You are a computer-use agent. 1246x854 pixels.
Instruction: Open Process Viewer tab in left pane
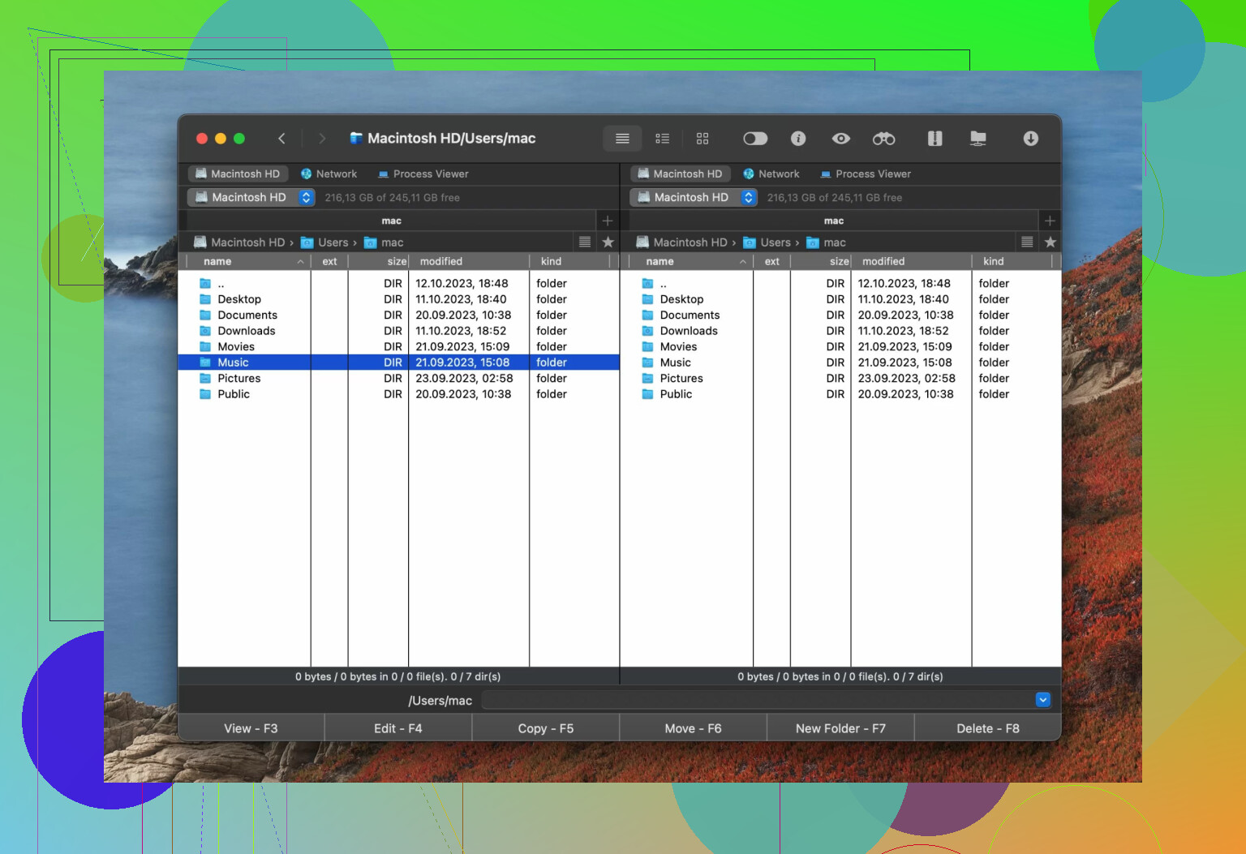(423, 174)
